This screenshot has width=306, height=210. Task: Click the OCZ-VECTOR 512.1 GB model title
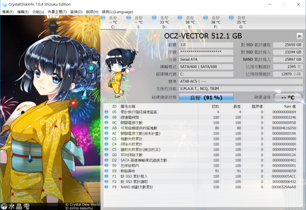[x=203, y=36]
